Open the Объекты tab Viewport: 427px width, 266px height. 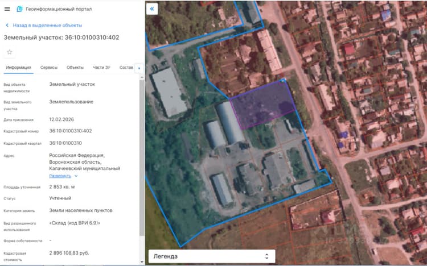click(x=75, y=68)
